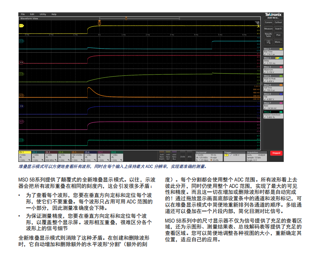The image size is (320, 270).
Task: Open the Help menu
Action: [x=54, y=14]
